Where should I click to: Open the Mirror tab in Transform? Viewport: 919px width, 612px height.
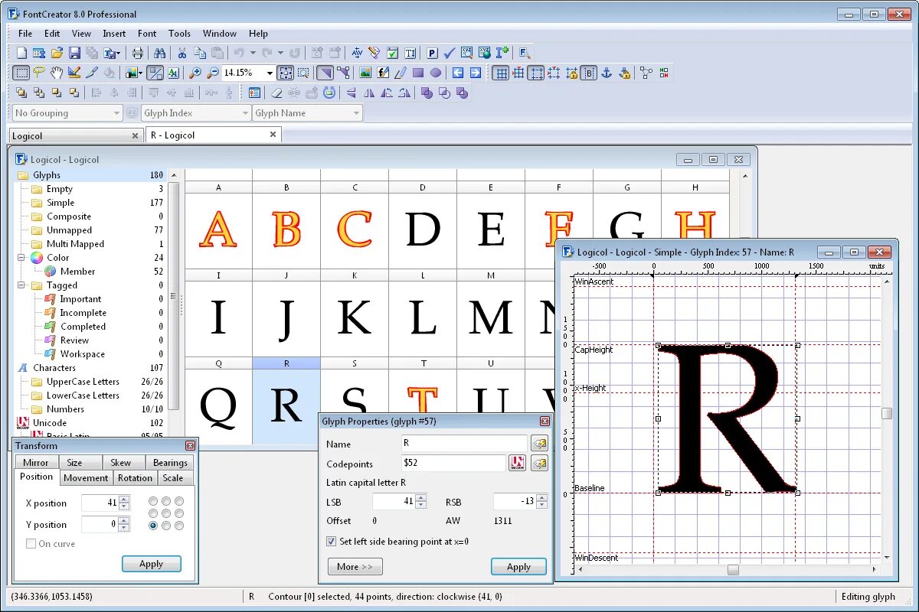coord(35,463)
